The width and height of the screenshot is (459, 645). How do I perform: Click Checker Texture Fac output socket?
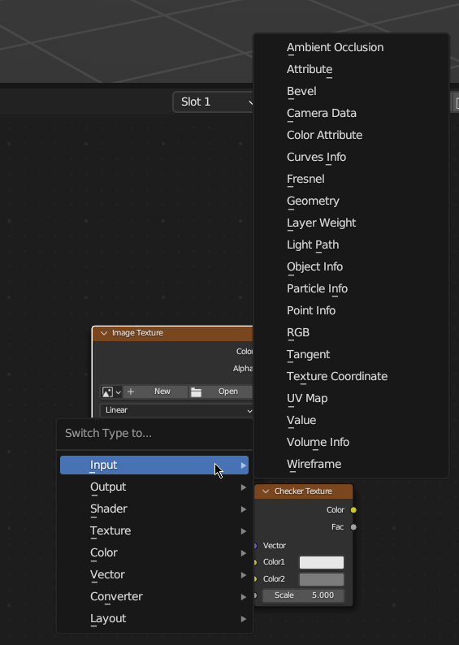(x=353, y=527)
